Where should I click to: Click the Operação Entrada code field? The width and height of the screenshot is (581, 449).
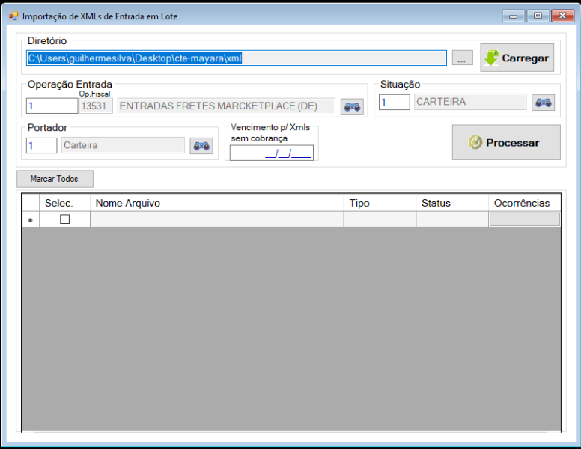click(x=52, y=106)
